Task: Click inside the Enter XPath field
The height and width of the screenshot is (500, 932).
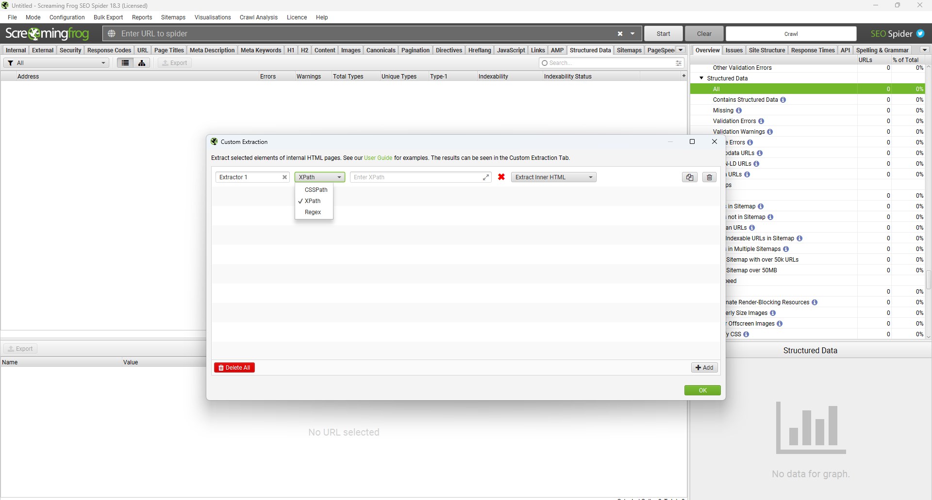Action: 417,177
